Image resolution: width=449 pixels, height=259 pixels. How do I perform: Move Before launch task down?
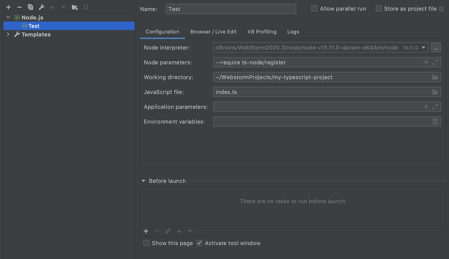point(190,231)
